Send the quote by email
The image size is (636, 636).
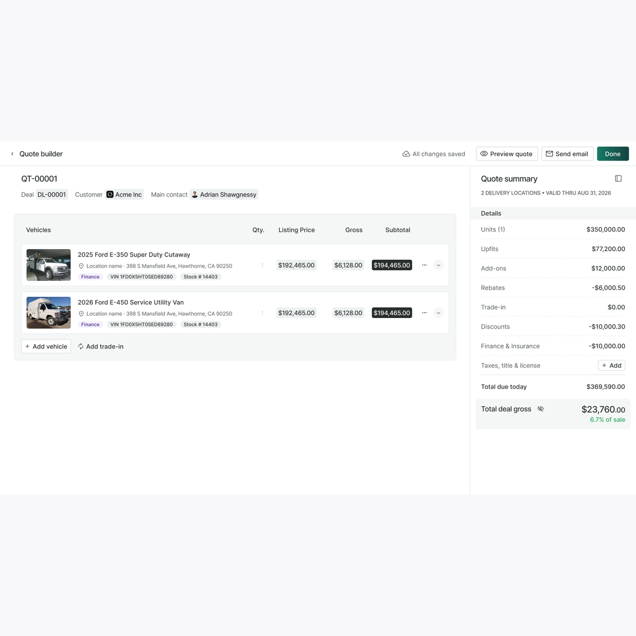tap(567, 154)
